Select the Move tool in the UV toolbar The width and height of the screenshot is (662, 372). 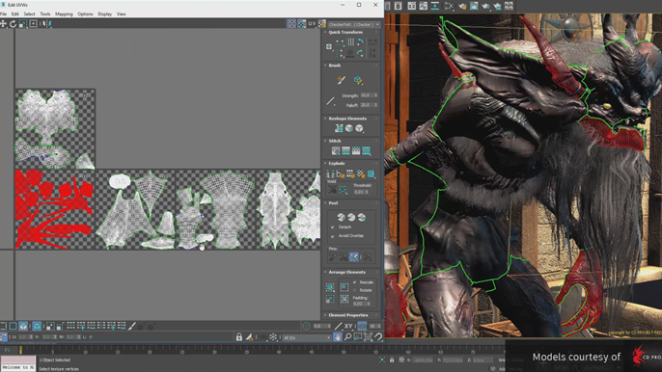4,24
